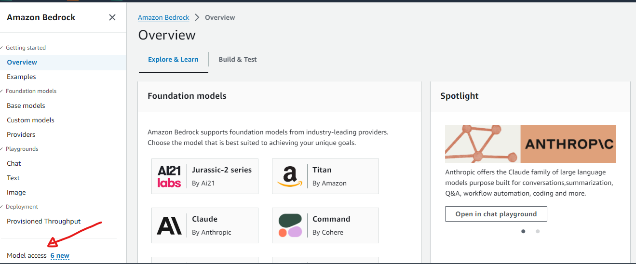Click the Cohere Command logo icon
This screenshot has height=264, width=636.
coord(290,225)
